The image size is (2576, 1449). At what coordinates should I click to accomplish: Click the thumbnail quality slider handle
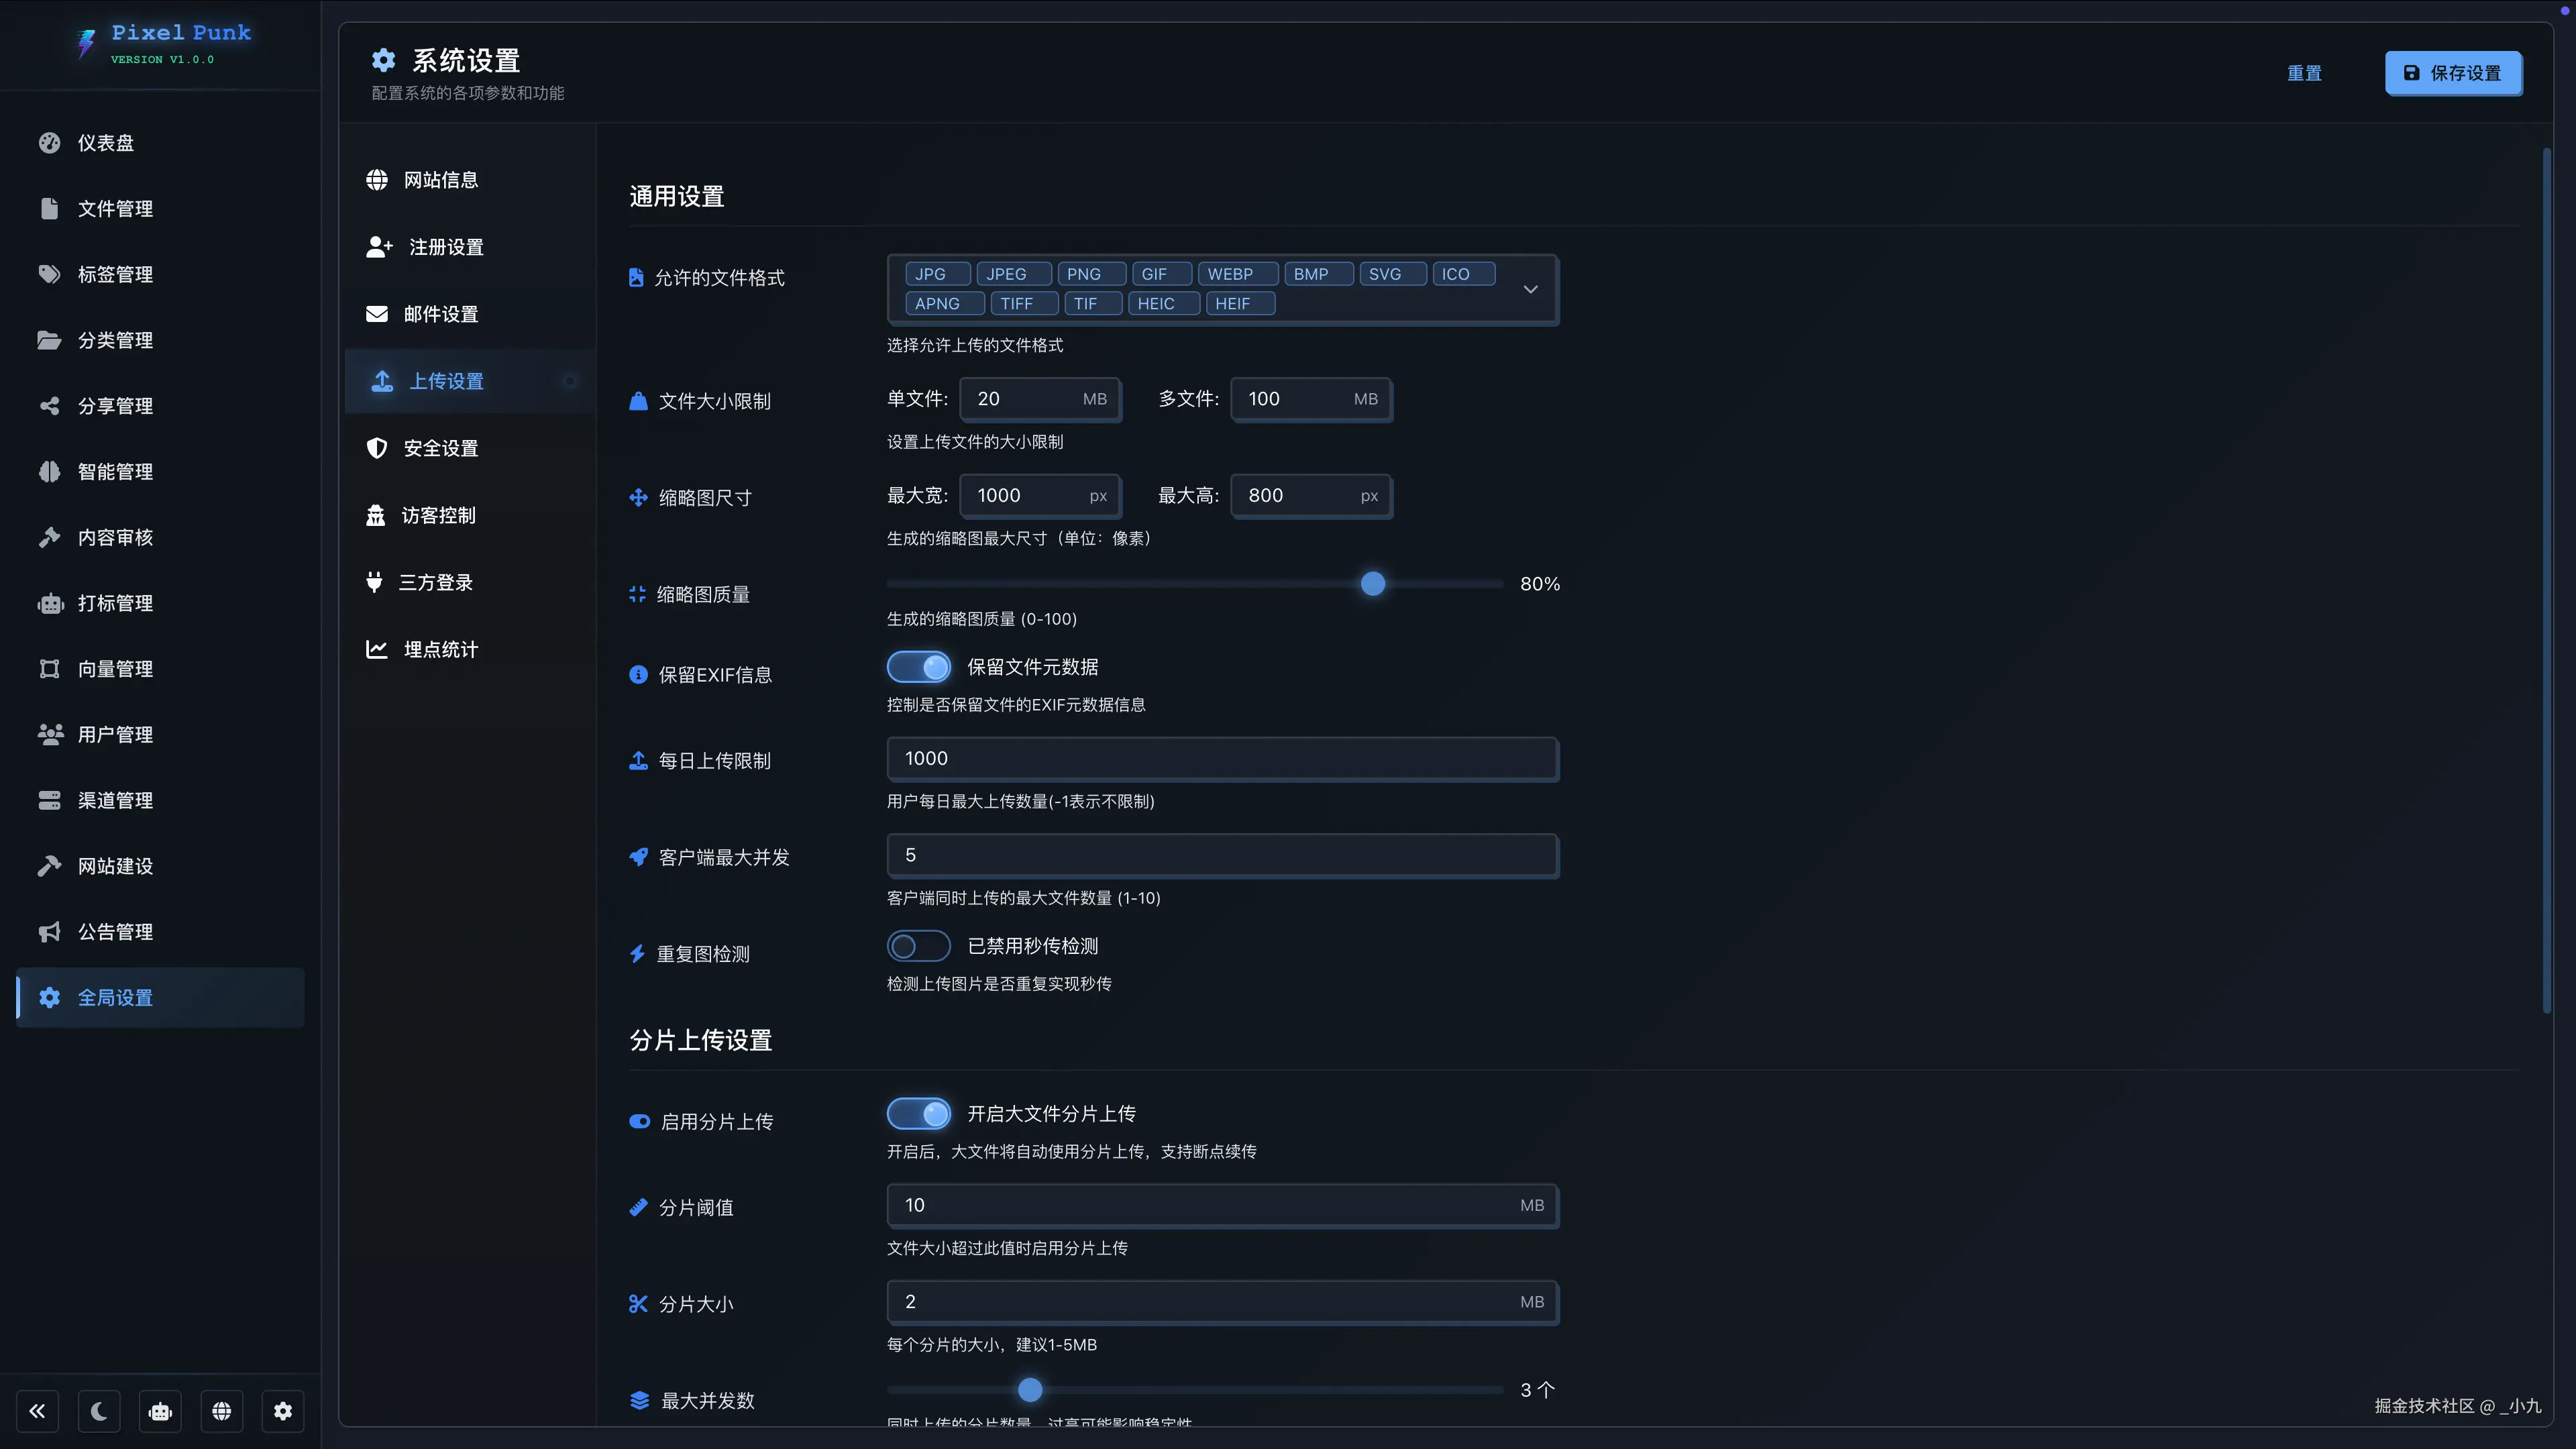(1373, 584)
